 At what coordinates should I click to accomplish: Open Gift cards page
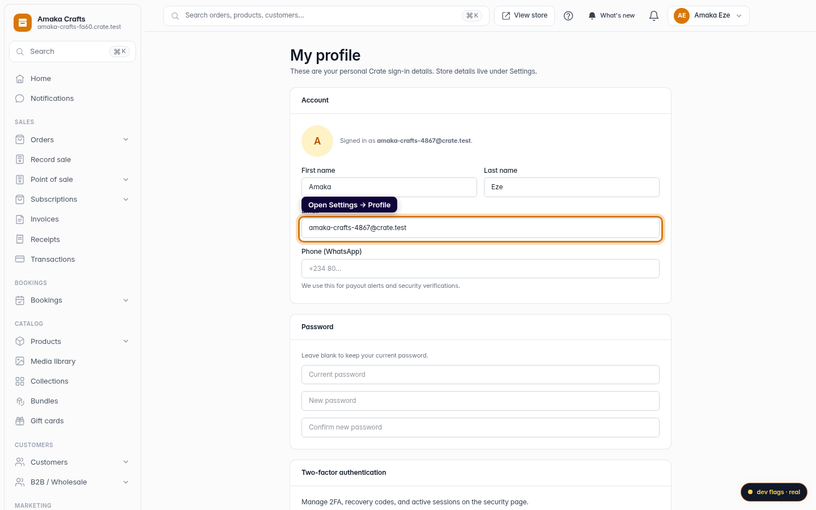click(x=73, y=421)
